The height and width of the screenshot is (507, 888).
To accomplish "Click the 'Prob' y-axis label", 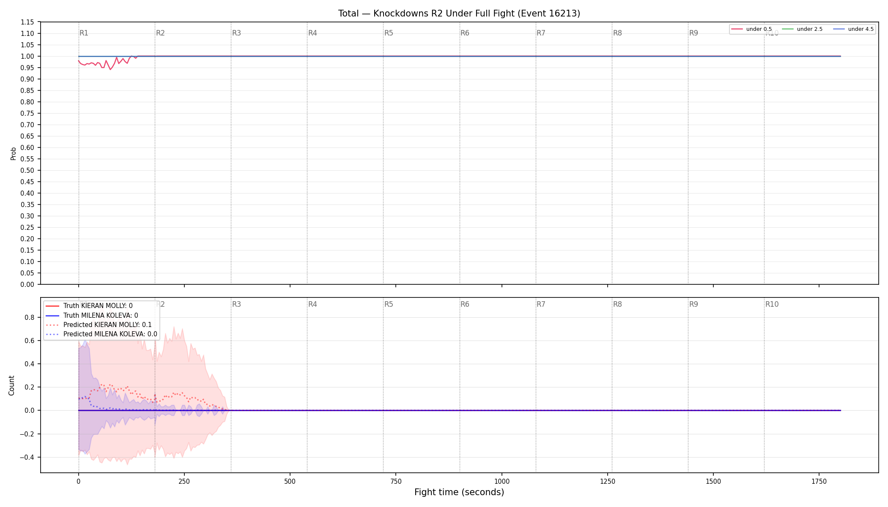I will coord(13,153).
